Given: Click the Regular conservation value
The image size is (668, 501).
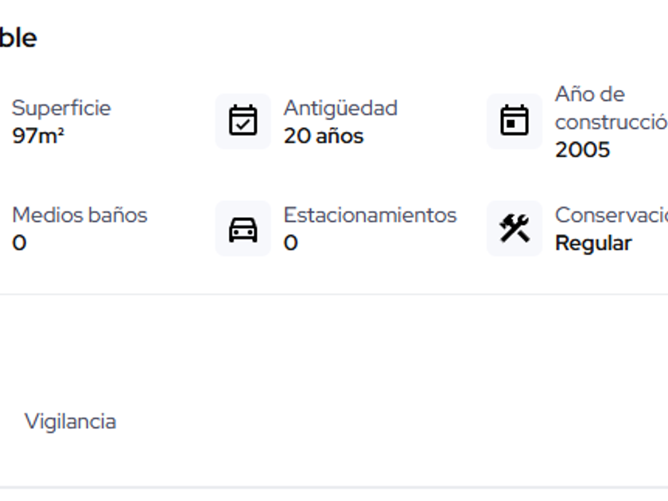Looking at the screenshot, I should point(592,243).
